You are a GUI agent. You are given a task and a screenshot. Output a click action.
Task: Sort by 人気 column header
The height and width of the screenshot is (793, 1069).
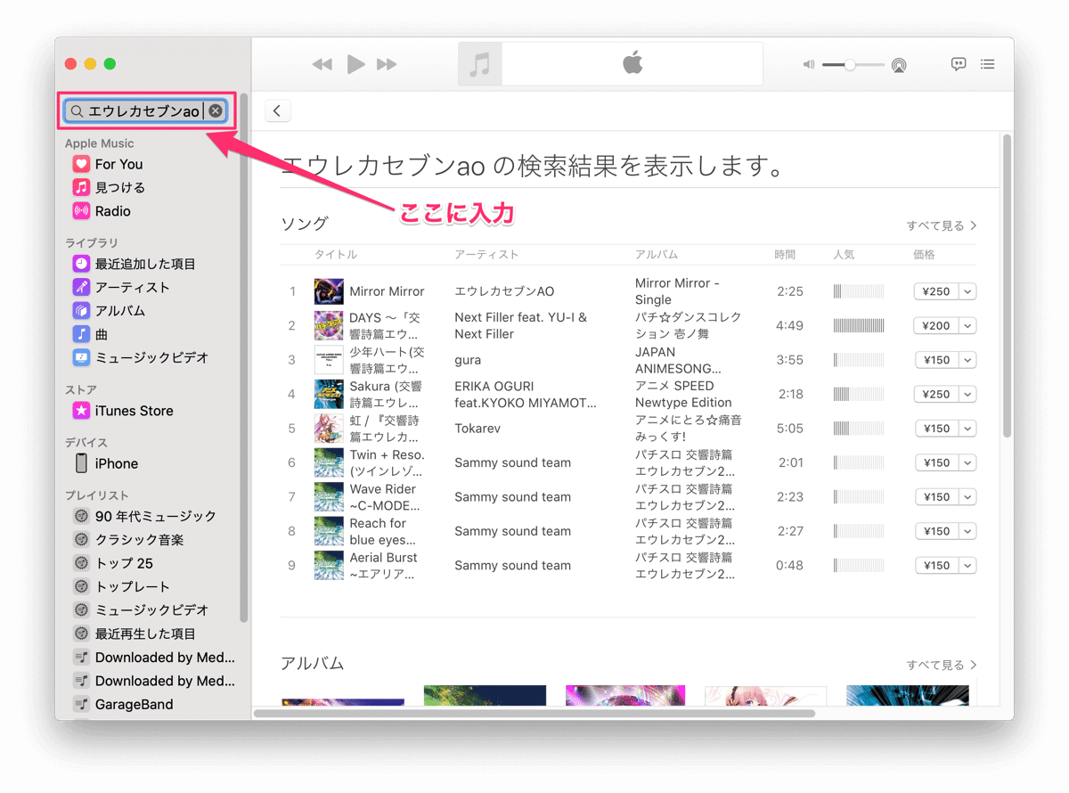844,255
